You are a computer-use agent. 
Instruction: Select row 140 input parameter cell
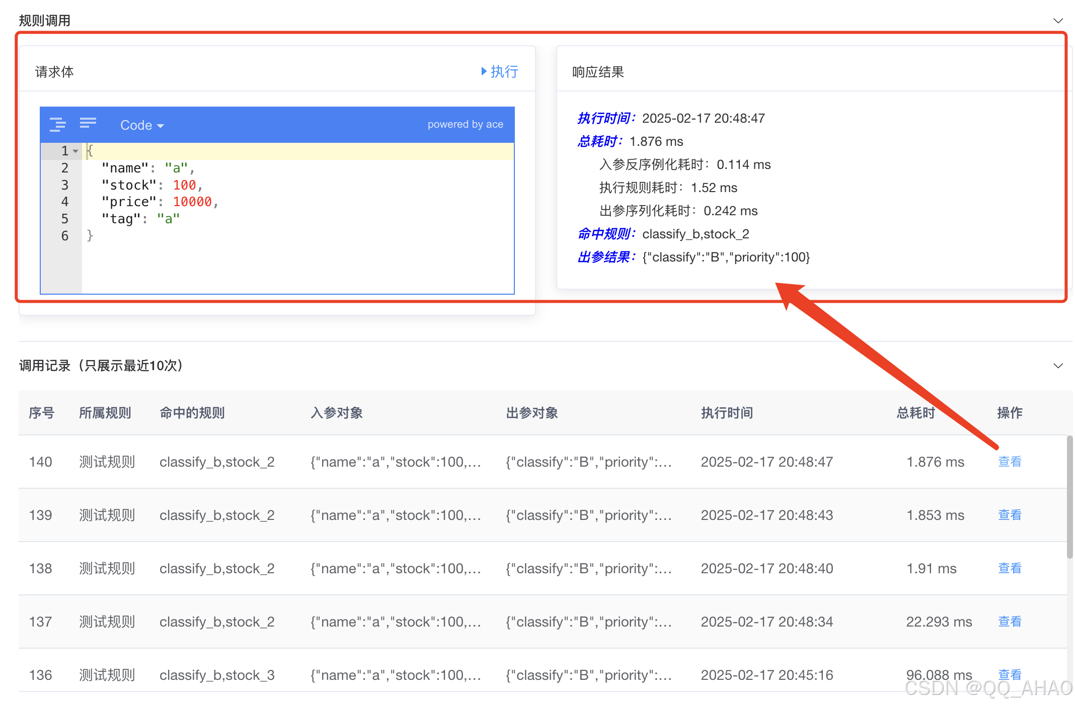tap(396, 462)
